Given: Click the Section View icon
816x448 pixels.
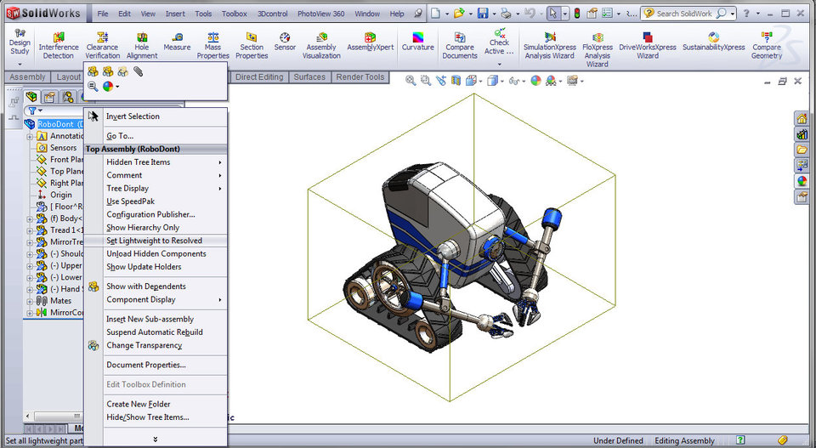Looking at the screenshot, I should [456, 81].
